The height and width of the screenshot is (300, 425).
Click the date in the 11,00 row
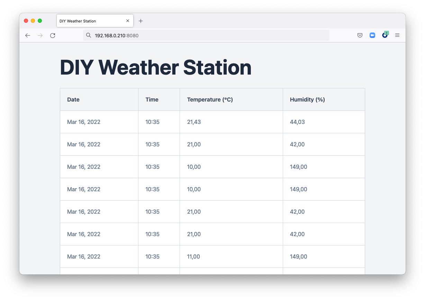(x=84, y=257)
